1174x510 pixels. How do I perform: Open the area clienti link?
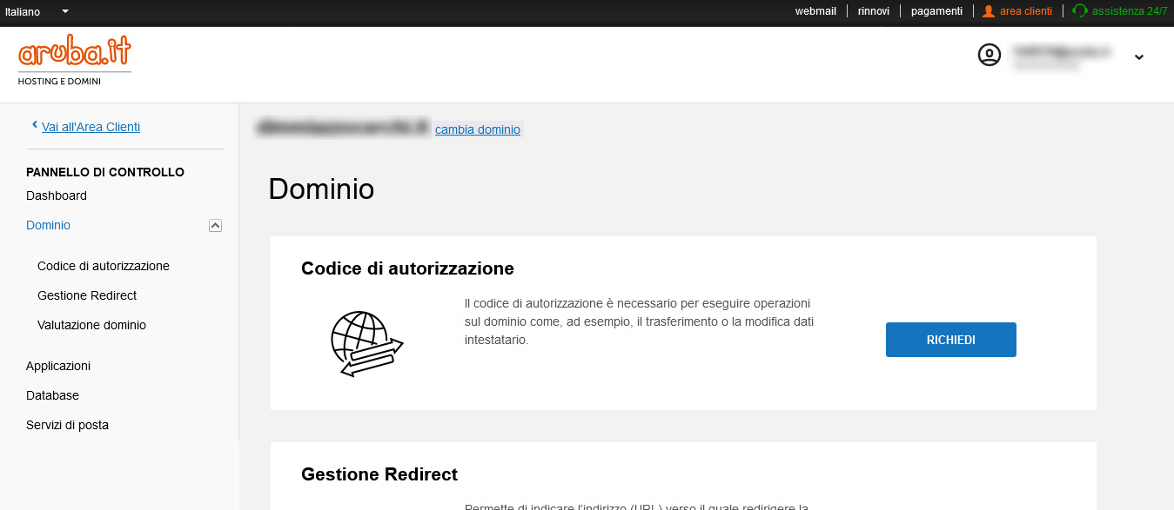click(1025, 11)
